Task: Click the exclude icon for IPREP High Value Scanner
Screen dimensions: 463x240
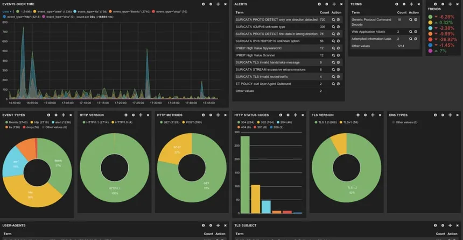Action: coord(339,55)
